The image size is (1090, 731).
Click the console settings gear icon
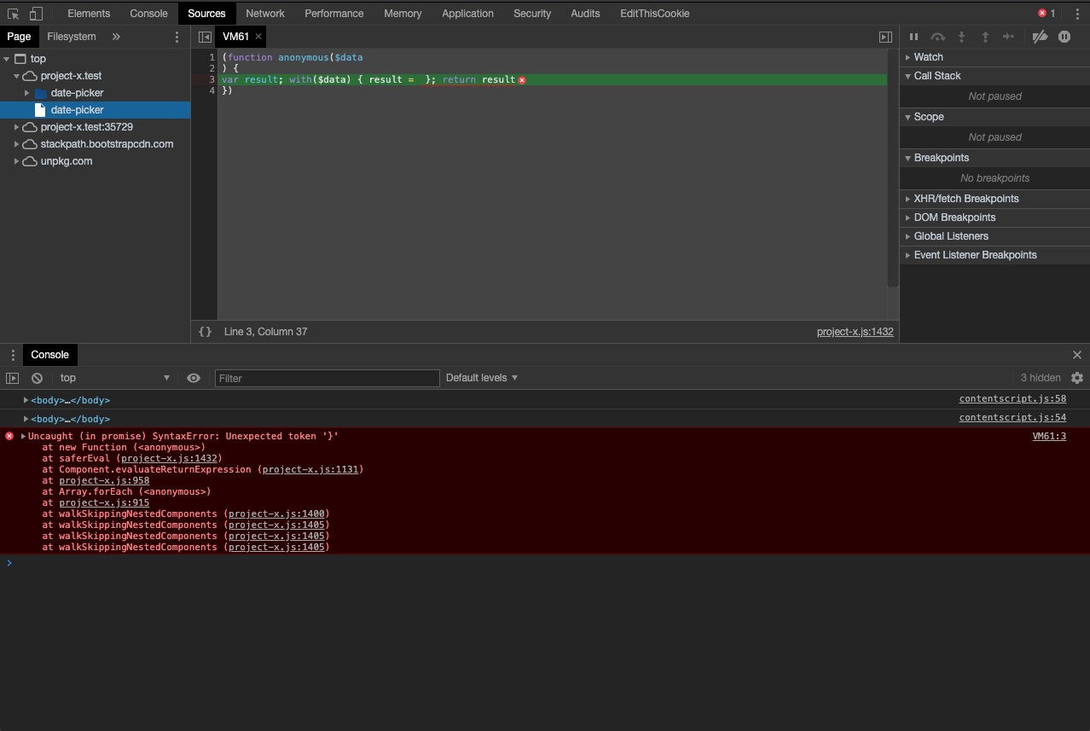(x=1077, y=378)
